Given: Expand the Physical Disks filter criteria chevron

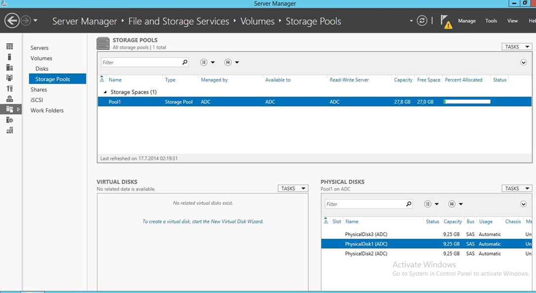Looking at the screenshot, I should point(523,204).
